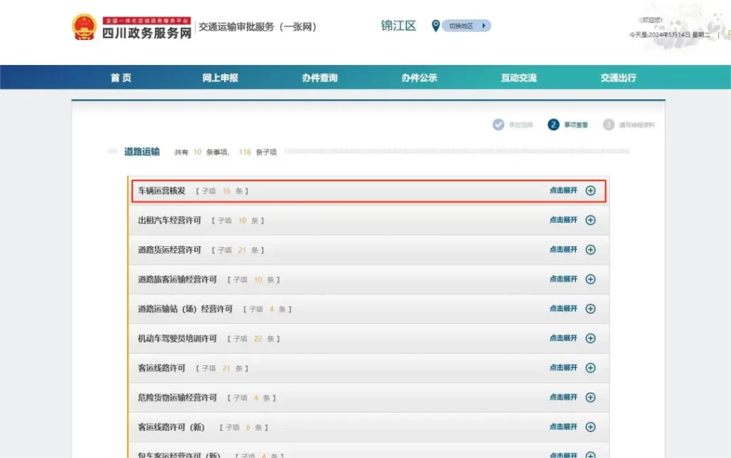Viewport: 731px width, 458px height.
Task: Click the 道路运输 section heading
Action: click(x=142, y=151)
